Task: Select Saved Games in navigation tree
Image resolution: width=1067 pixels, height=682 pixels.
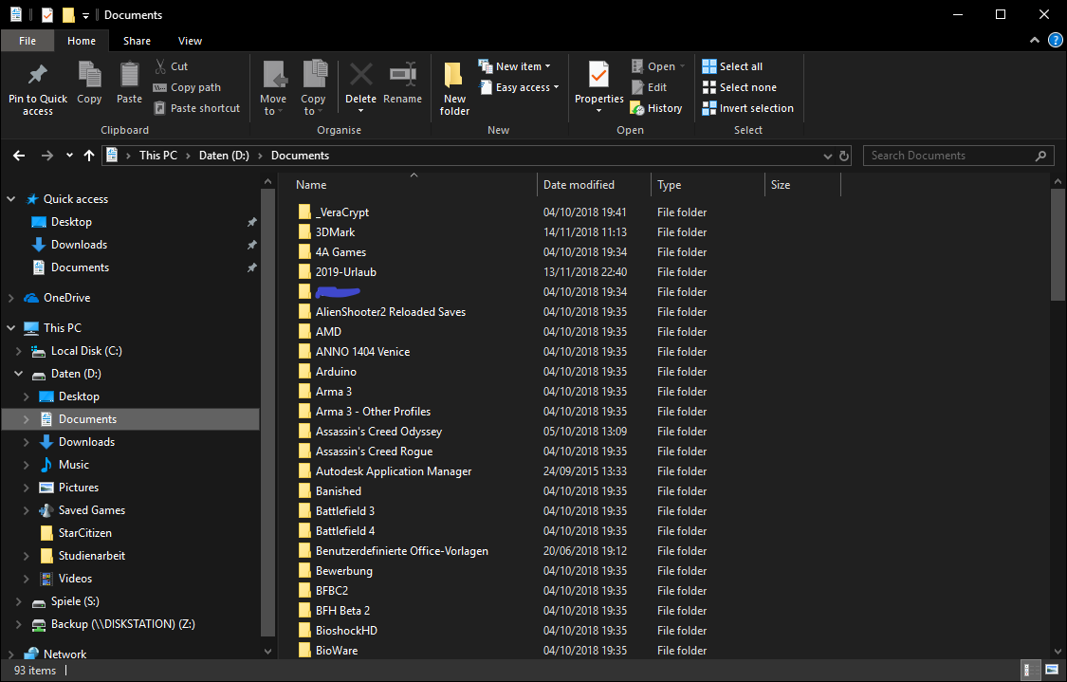Action: [92, 510]
